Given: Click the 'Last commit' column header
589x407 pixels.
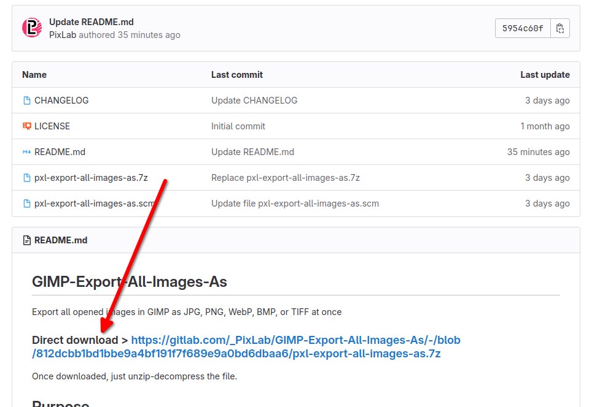Looking at the screenshot, I should (x=237, y=75).
